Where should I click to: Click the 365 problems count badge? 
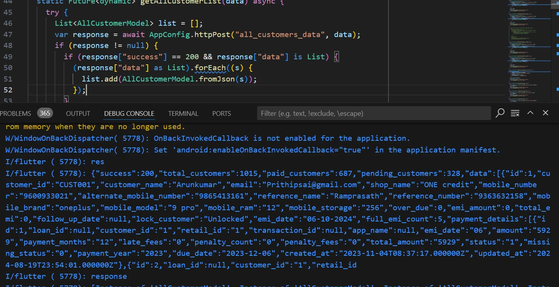[45, 113]
